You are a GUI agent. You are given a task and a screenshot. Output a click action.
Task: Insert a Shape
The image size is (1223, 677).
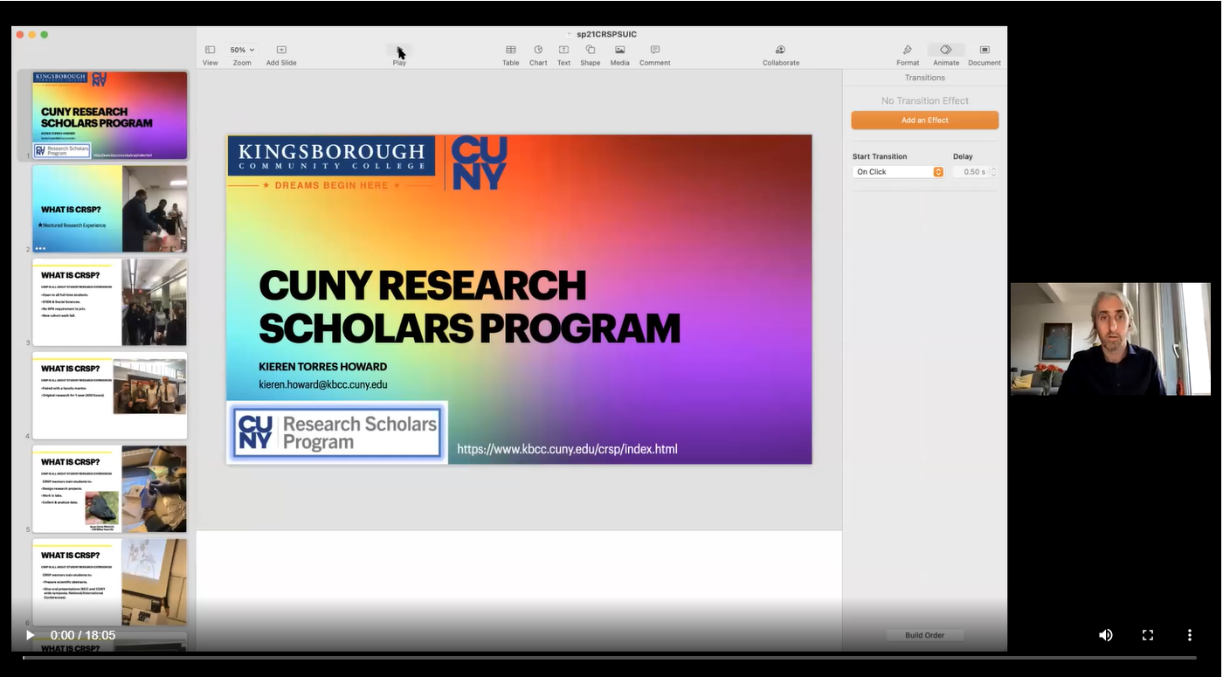click(x=591, y=55)
